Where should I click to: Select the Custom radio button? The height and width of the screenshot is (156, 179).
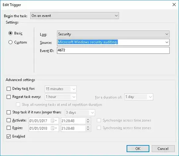click(10, 42)
